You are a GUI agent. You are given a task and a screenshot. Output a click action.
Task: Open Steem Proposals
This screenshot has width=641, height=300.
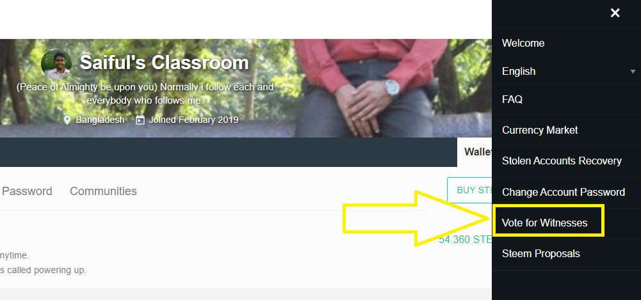pyautogui.click(x=541, y=253)
